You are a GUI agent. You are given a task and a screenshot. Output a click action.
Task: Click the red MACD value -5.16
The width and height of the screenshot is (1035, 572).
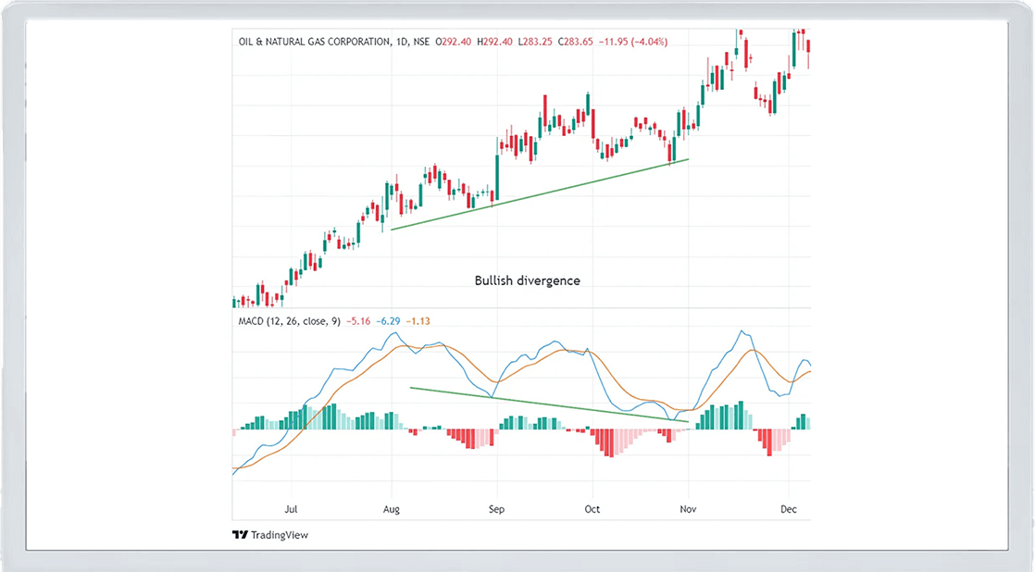pyautogui.click(x=360, y=321)
